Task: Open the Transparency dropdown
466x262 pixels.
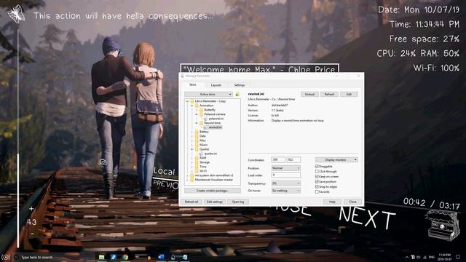Action: (x=286, y=183)
